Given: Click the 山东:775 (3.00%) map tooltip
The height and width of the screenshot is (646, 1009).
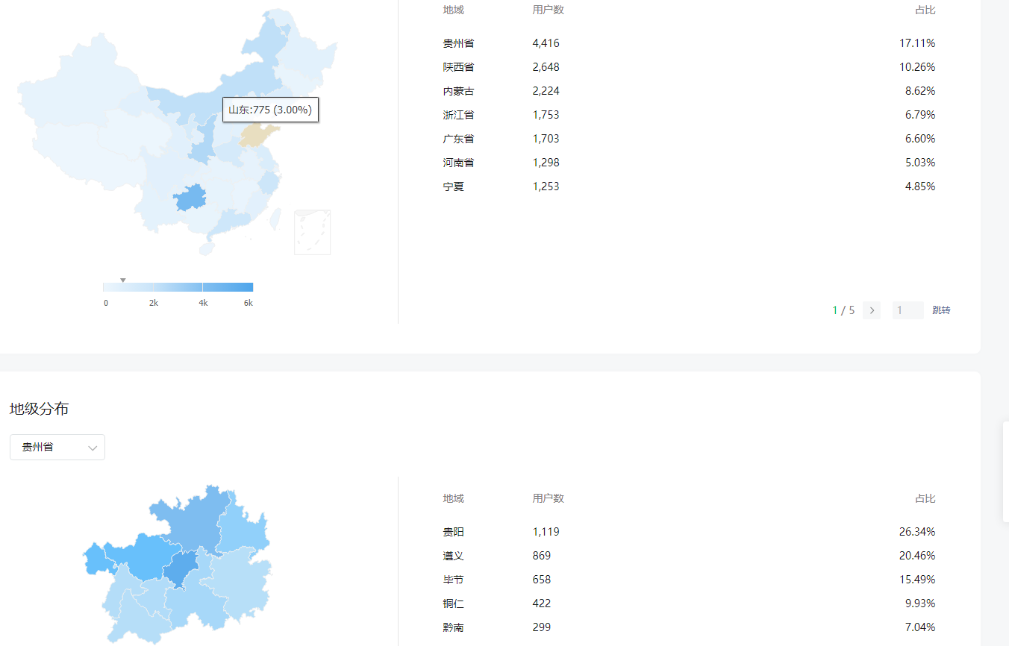Looking at the screenshot, I should coord(270,110).
